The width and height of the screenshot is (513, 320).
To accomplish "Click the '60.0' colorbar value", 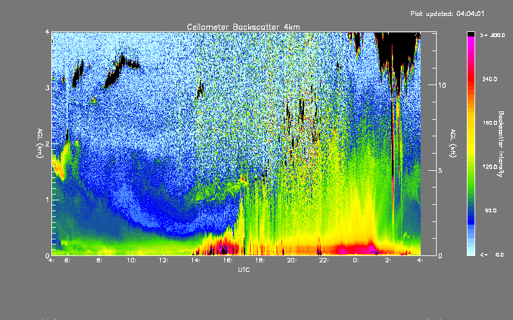I will (x=491, y=211).
